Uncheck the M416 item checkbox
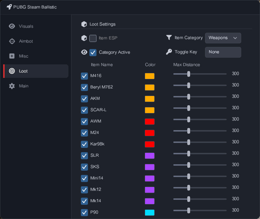The height and width of the screenshot is (219, 260). click(84, 76)
